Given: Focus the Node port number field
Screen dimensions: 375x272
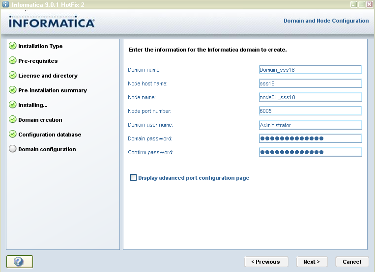Looking at the screenshot, I should 311,111.
